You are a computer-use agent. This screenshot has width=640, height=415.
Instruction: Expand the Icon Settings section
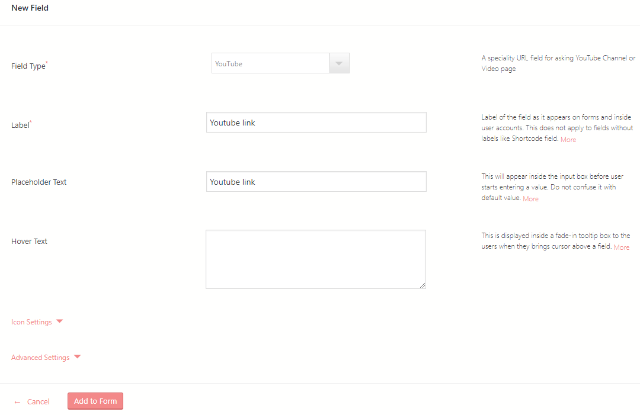click(x=32, y=321)
